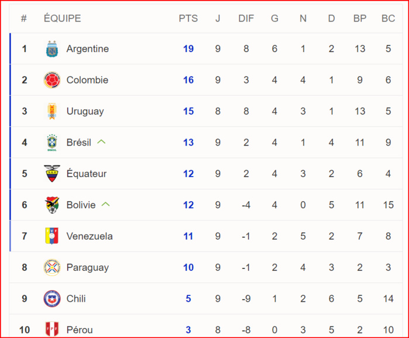Select the Uruguay team crest
409x338 pixels.
(x=52, y=111)
